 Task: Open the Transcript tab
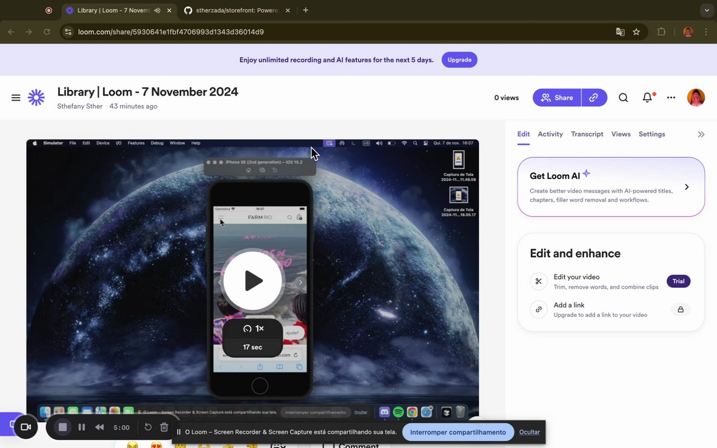[587, 134]
